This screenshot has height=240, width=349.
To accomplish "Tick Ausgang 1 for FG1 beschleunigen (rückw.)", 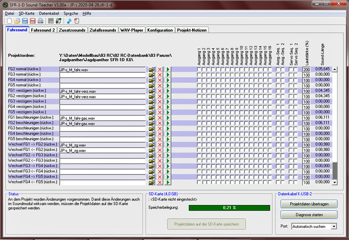I will [199, 118].
